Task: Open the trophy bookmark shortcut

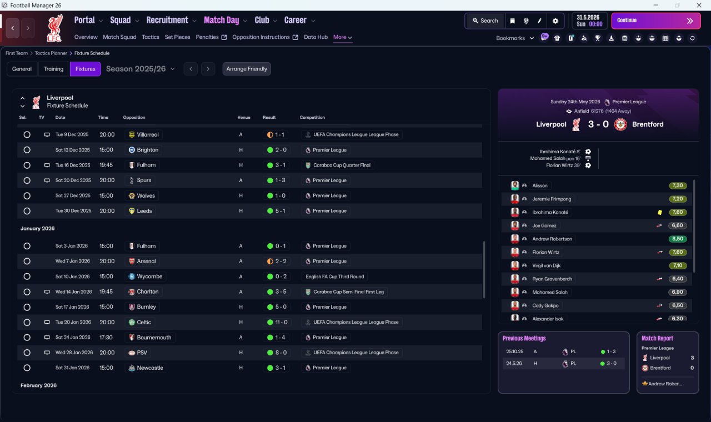Action: point(597,38)
